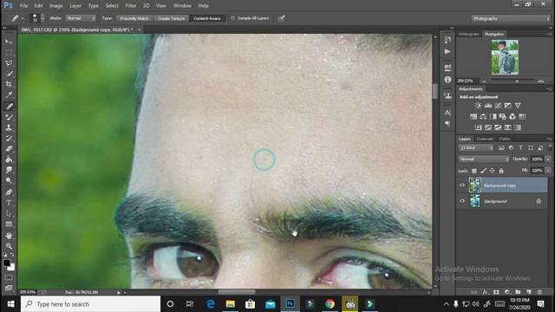Open the Filter menu

pos(131,6)
